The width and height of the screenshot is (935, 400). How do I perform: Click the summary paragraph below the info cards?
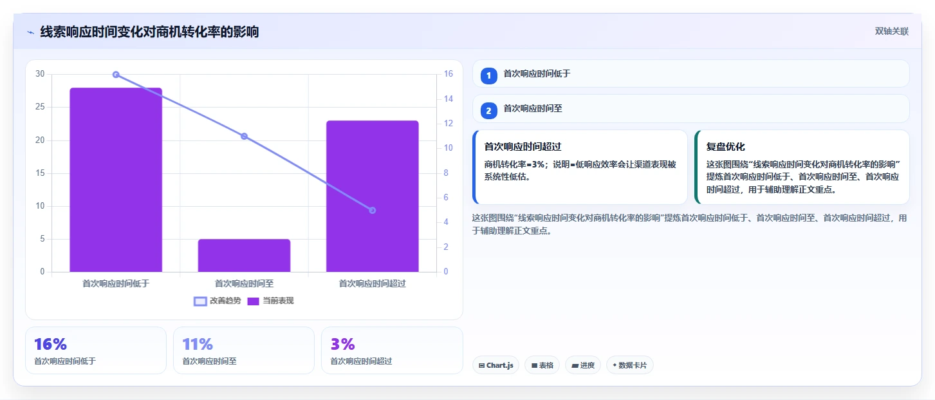tap(690, 224)
